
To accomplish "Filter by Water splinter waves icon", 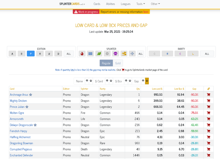I will 90,54.
